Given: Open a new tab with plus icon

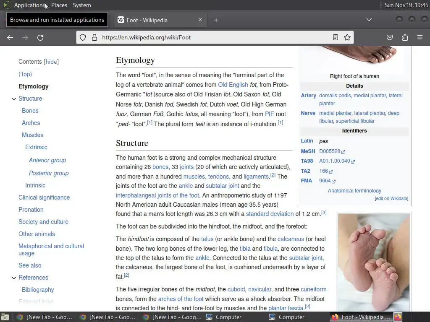Looking at the screenshot, I should click(x=216, y=20).
